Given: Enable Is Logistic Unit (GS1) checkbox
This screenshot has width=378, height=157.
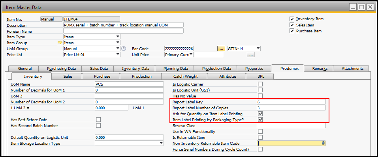Looking at the screenshot, I should [x=260, y=90].
